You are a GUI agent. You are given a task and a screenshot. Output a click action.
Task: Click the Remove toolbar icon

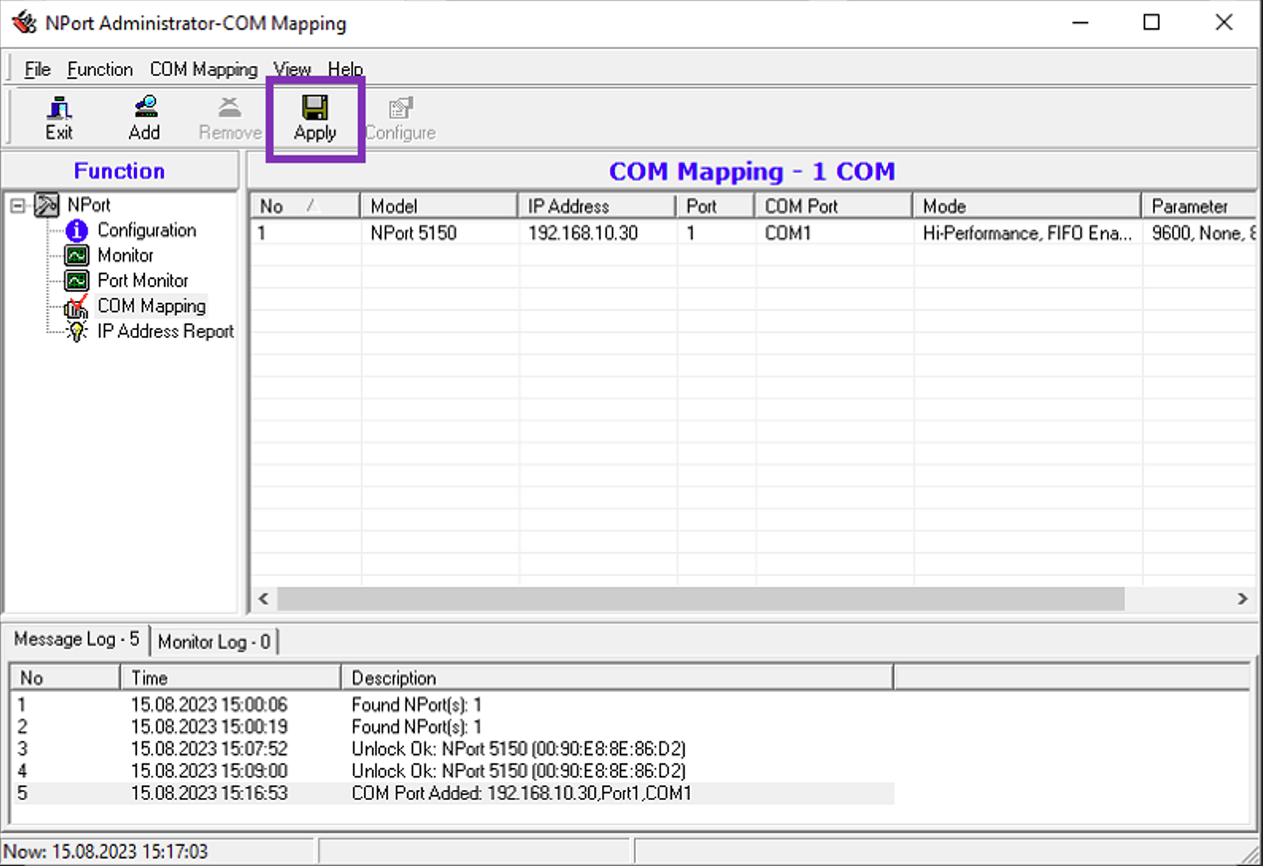point(229,117)
